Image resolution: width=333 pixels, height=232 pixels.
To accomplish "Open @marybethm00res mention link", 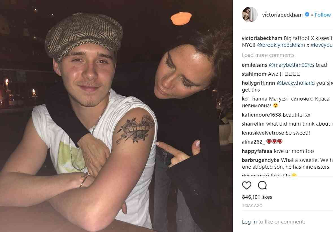I will (x=291, y=65).
